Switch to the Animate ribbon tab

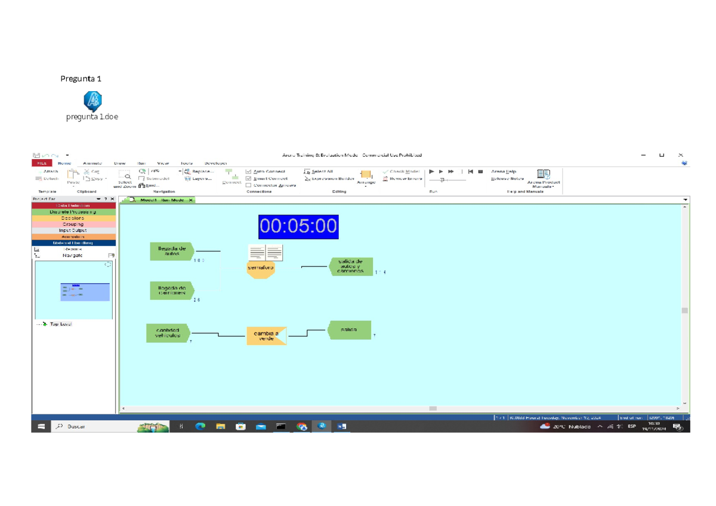92,163
